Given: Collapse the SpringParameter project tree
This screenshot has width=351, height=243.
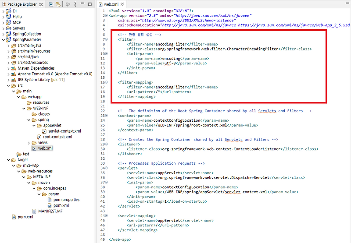Looking at the screenshot, I should (3, 40).
